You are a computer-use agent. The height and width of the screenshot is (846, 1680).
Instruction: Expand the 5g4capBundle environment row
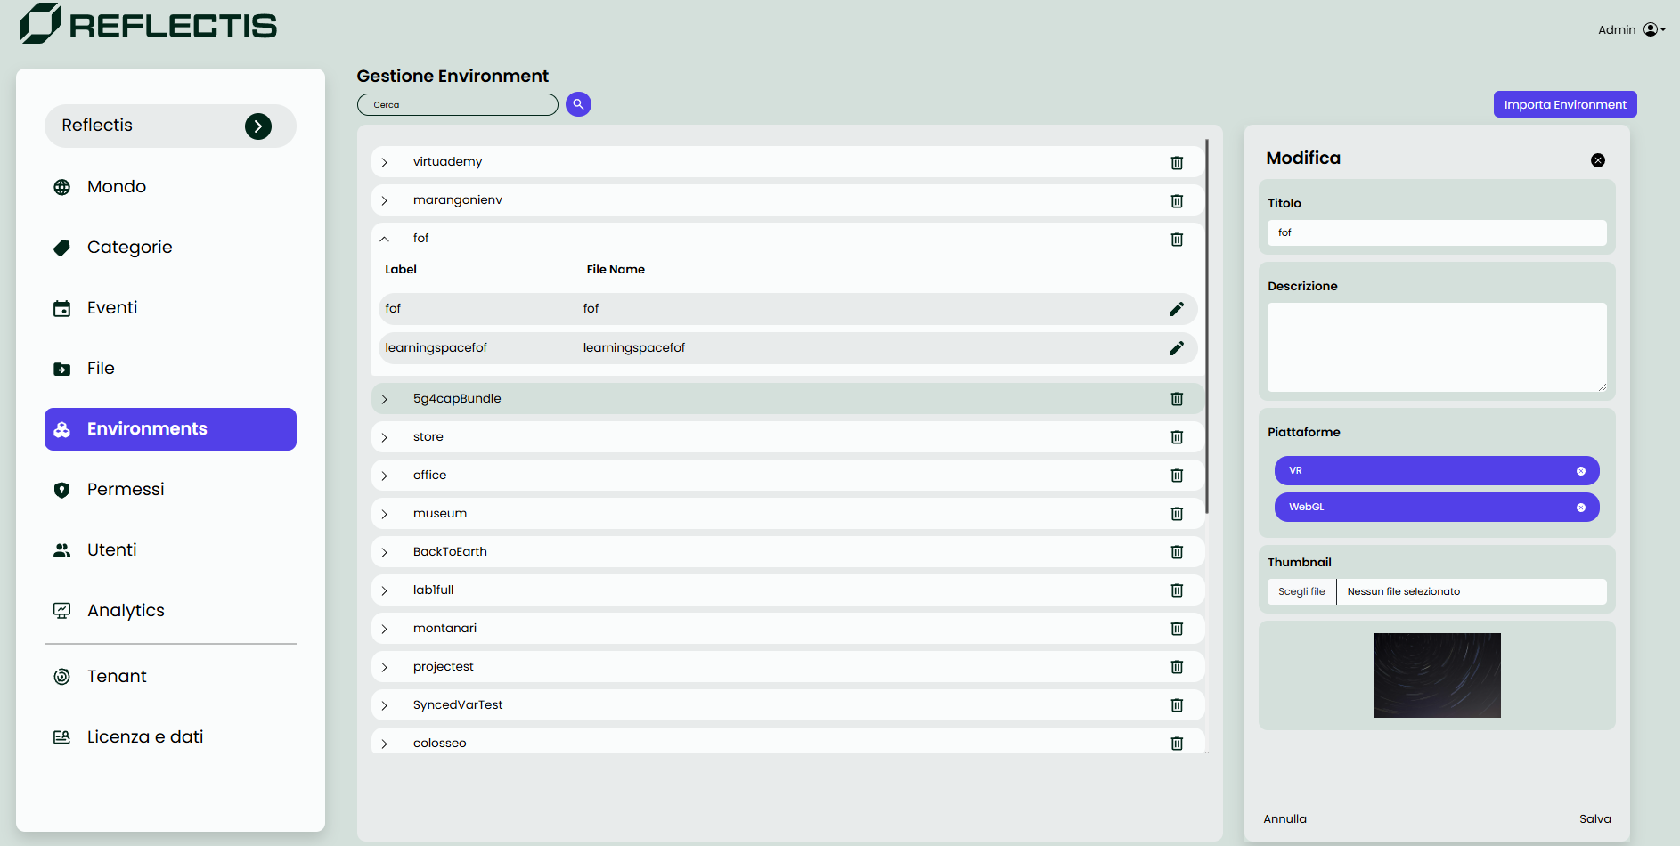pos(385,399)
